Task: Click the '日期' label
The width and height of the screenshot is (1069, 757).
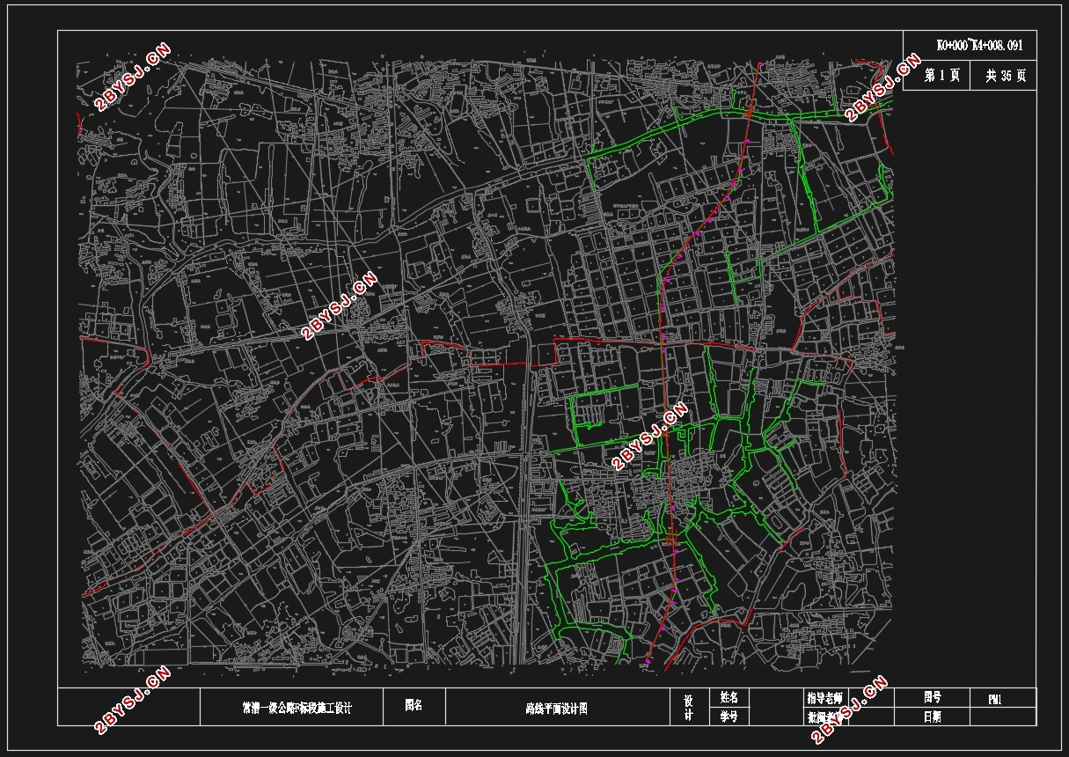Action: pos(932,717)
